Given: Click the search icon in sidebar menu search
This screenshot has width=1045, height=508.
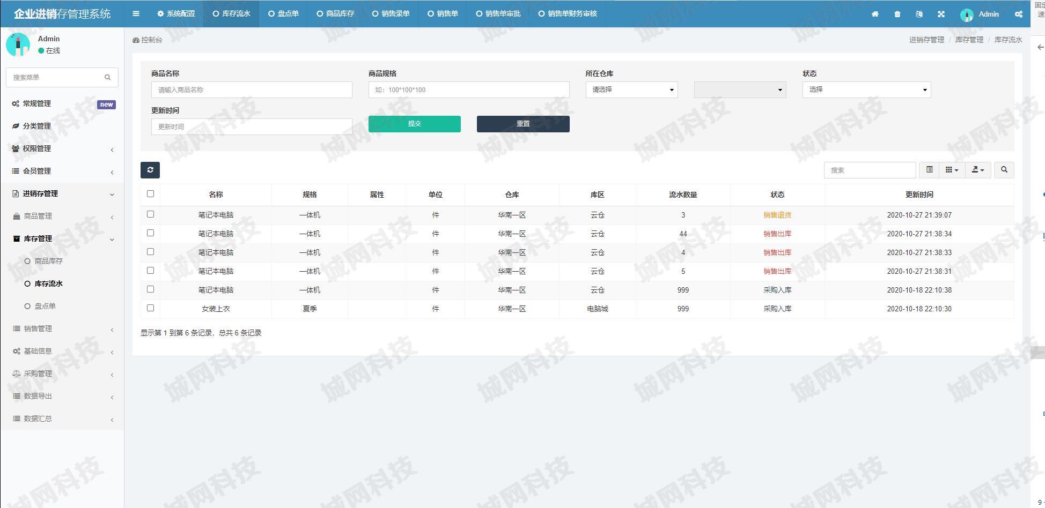Looking at the screenshot, I should click(x=107, y=77).
